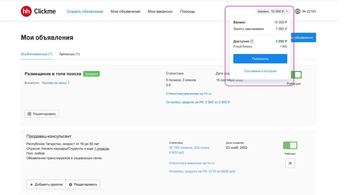Click the user profile icon
The image size is (362, 195).
coord(298,11)
